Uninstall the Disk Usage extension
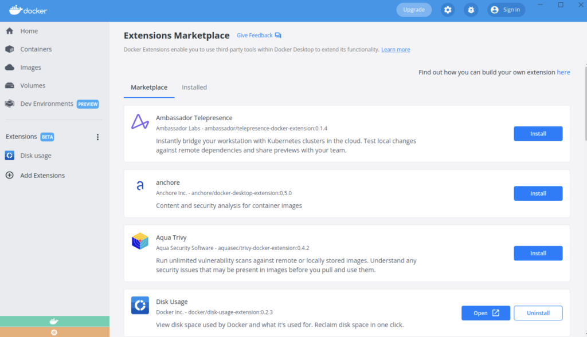Screen dimensions: 587x337 (538, 313)
